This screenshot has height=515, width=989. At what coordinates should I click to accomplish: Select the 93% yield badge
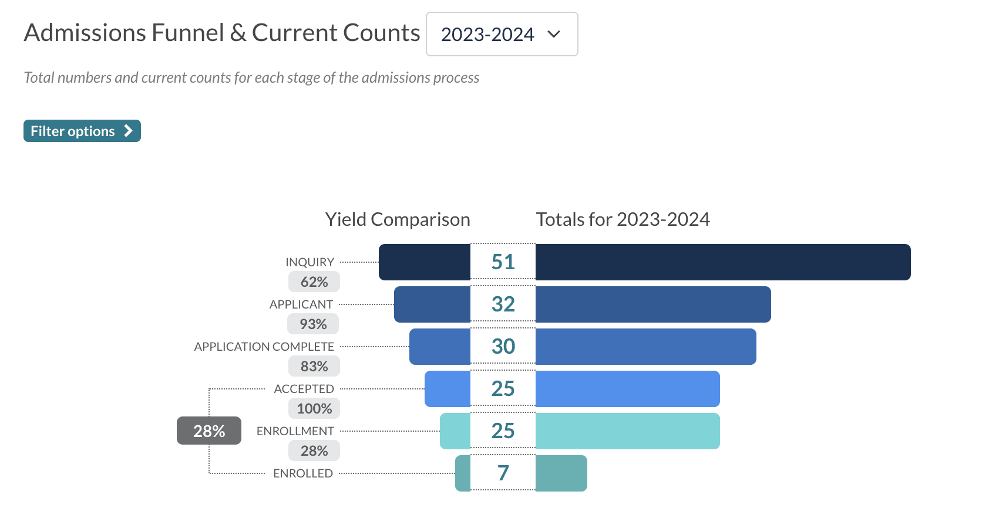313,324
